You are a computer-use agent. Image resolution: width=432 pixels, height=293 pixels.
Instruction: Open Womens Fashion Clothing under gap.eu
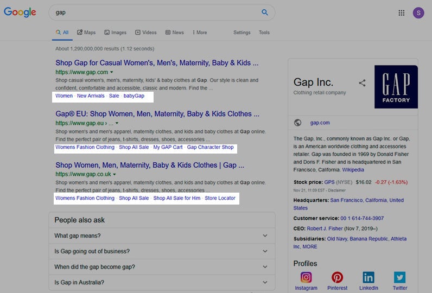pyautogui.click(x=85, y=147)
